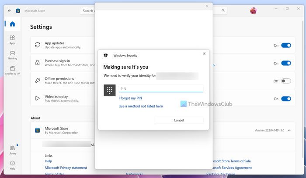
Task: Open Help from the sidebar
Action: point(12,164)
